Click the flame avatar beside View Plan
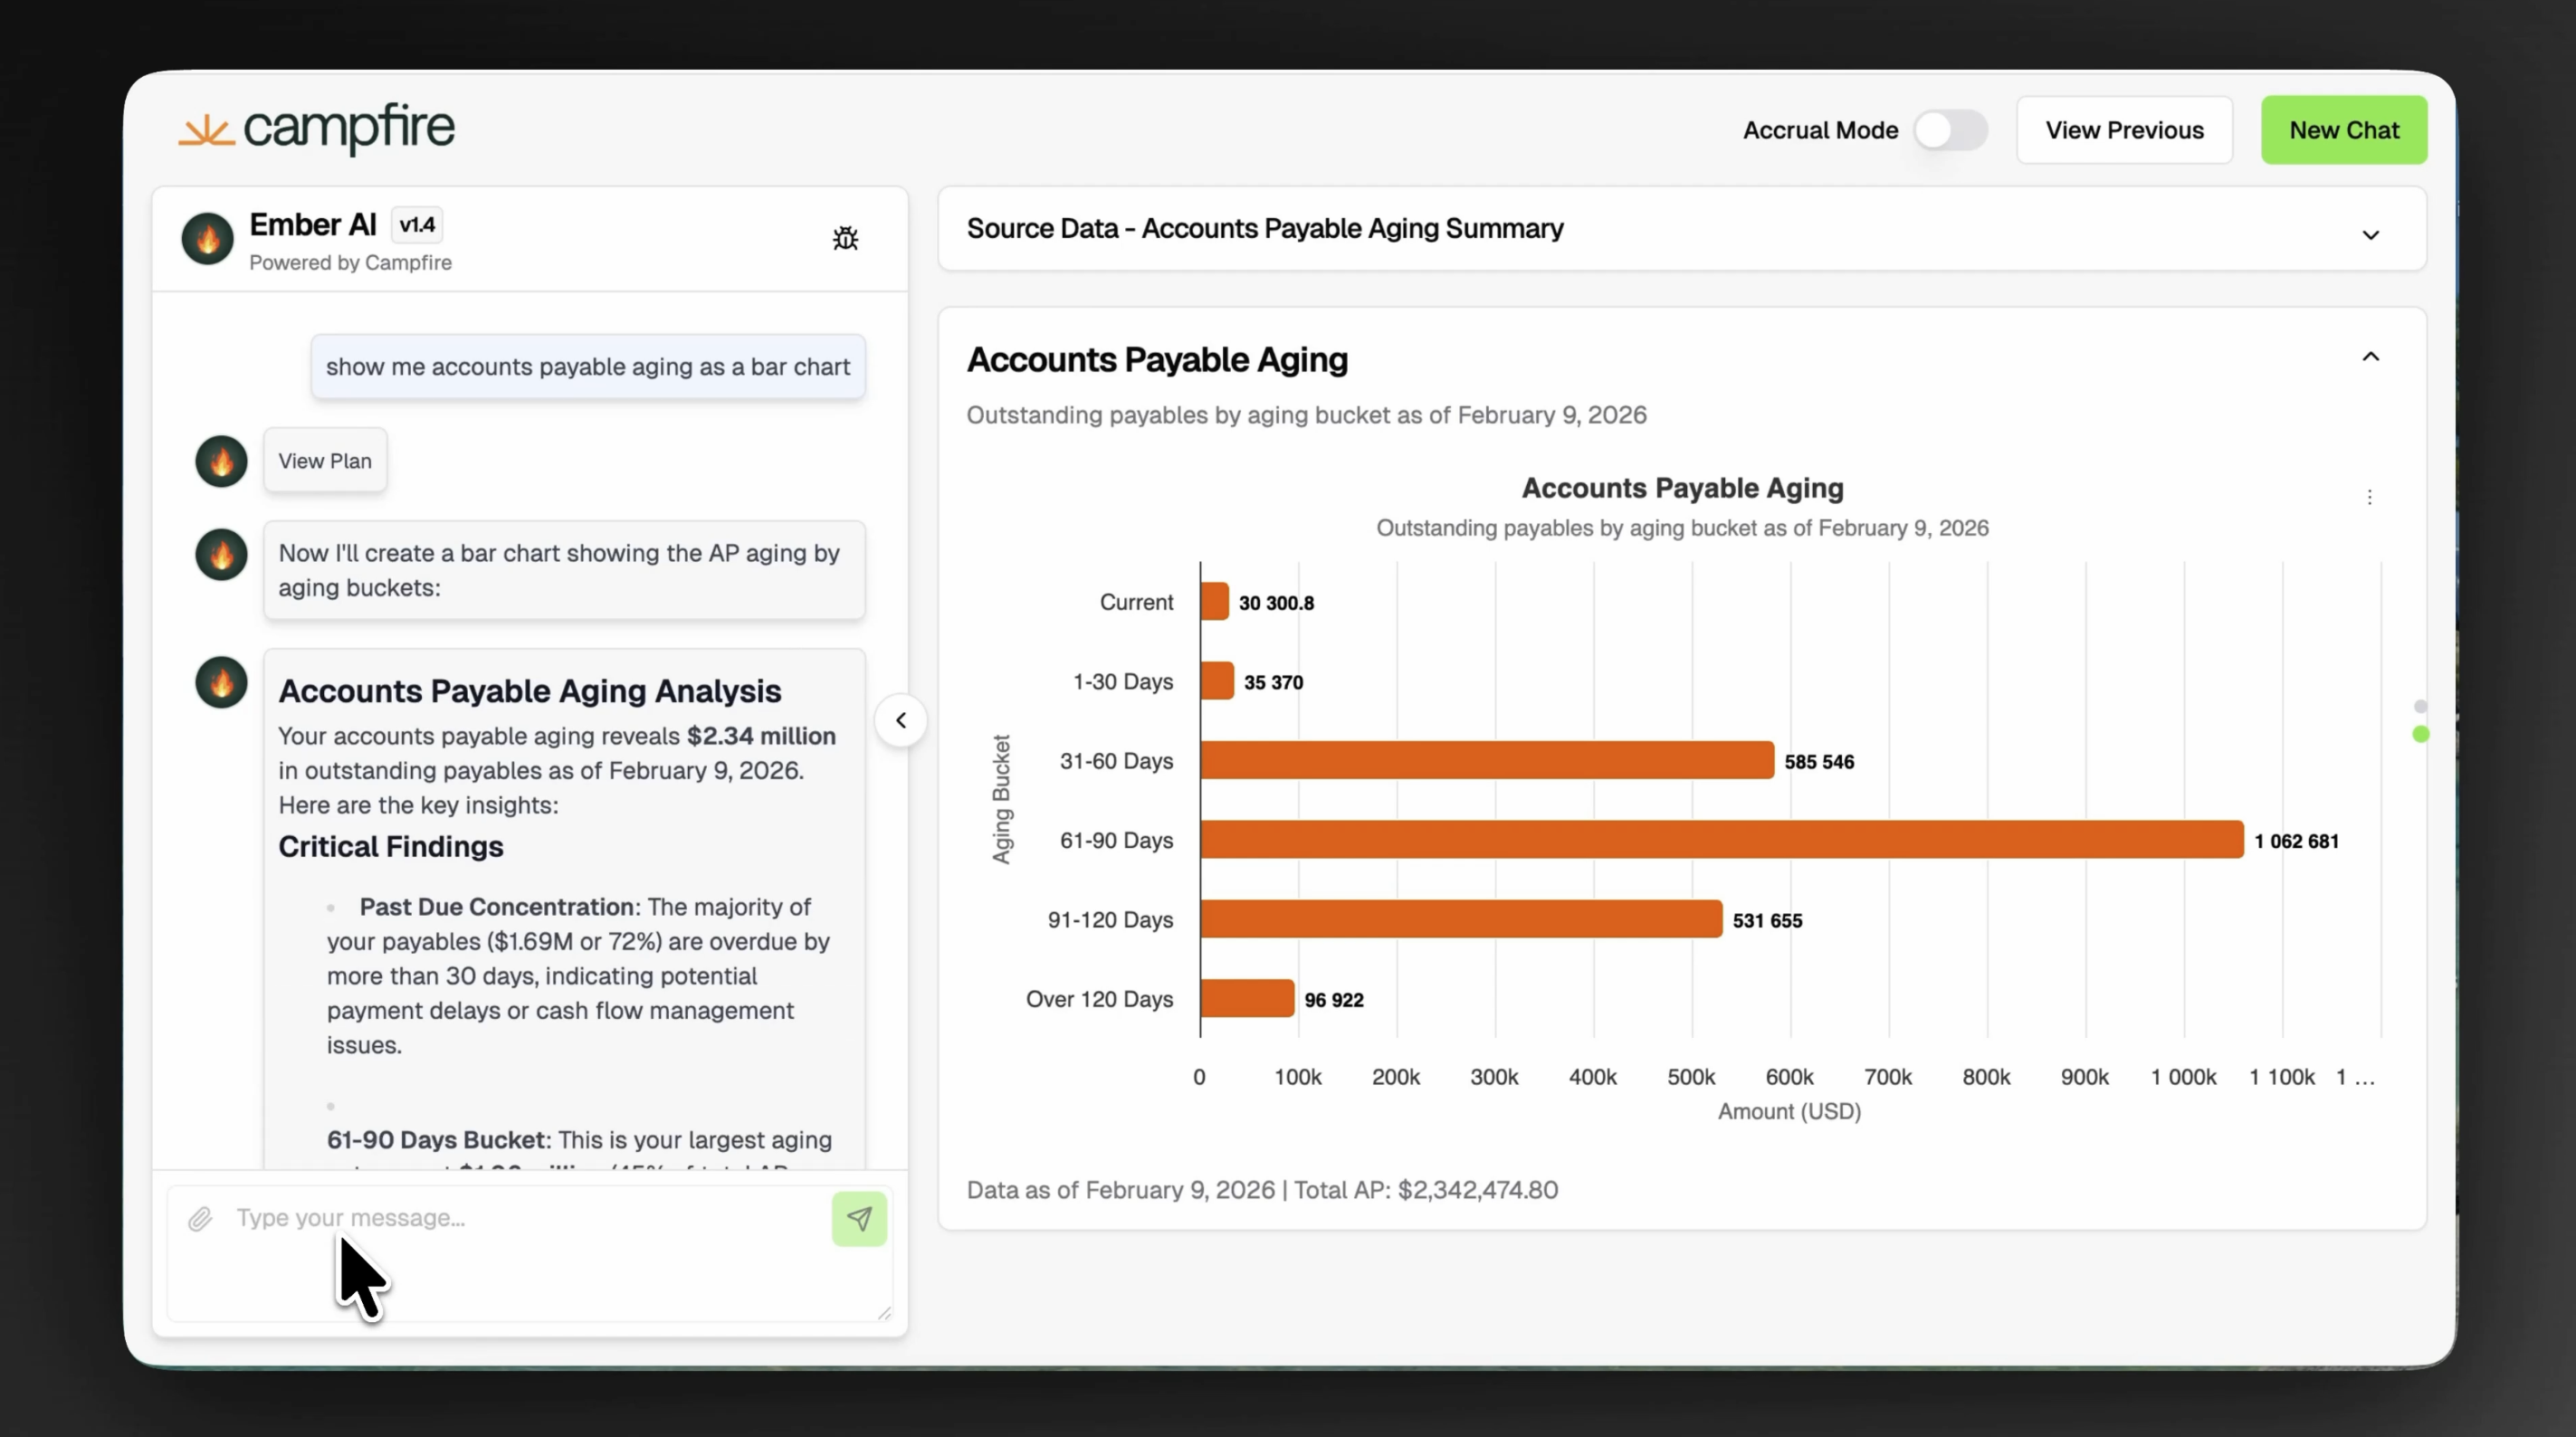Screen dimensions: 2576x1437 [221, 461]
